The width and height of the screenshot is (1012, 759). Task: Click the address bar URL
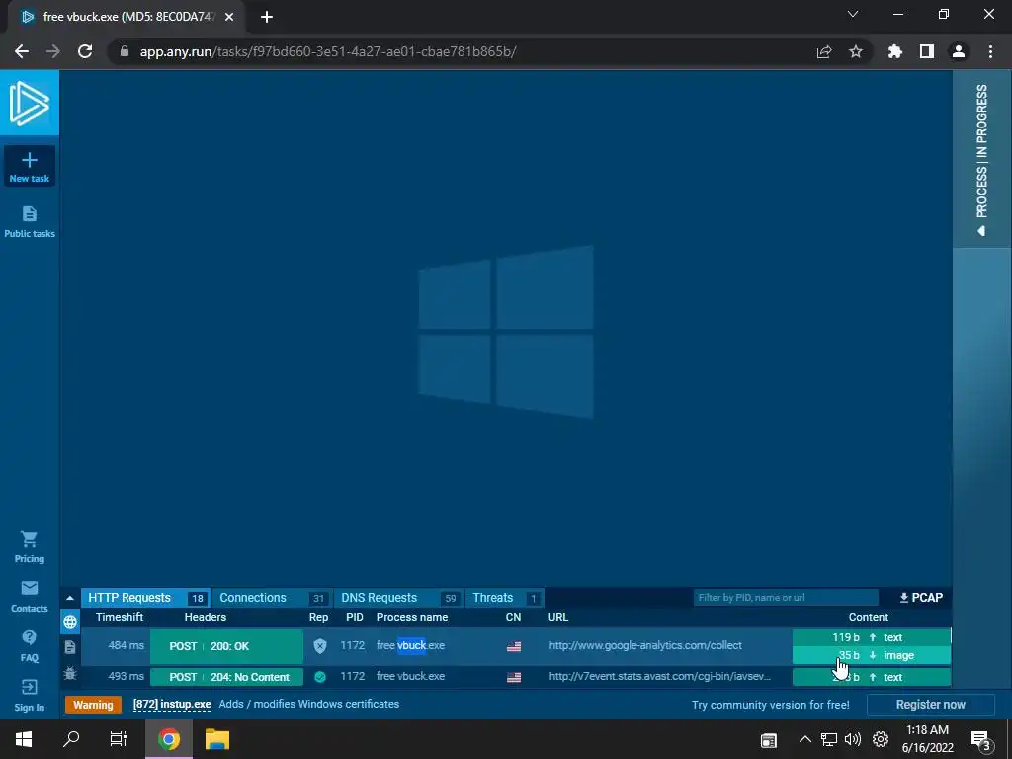click(328, 51)
